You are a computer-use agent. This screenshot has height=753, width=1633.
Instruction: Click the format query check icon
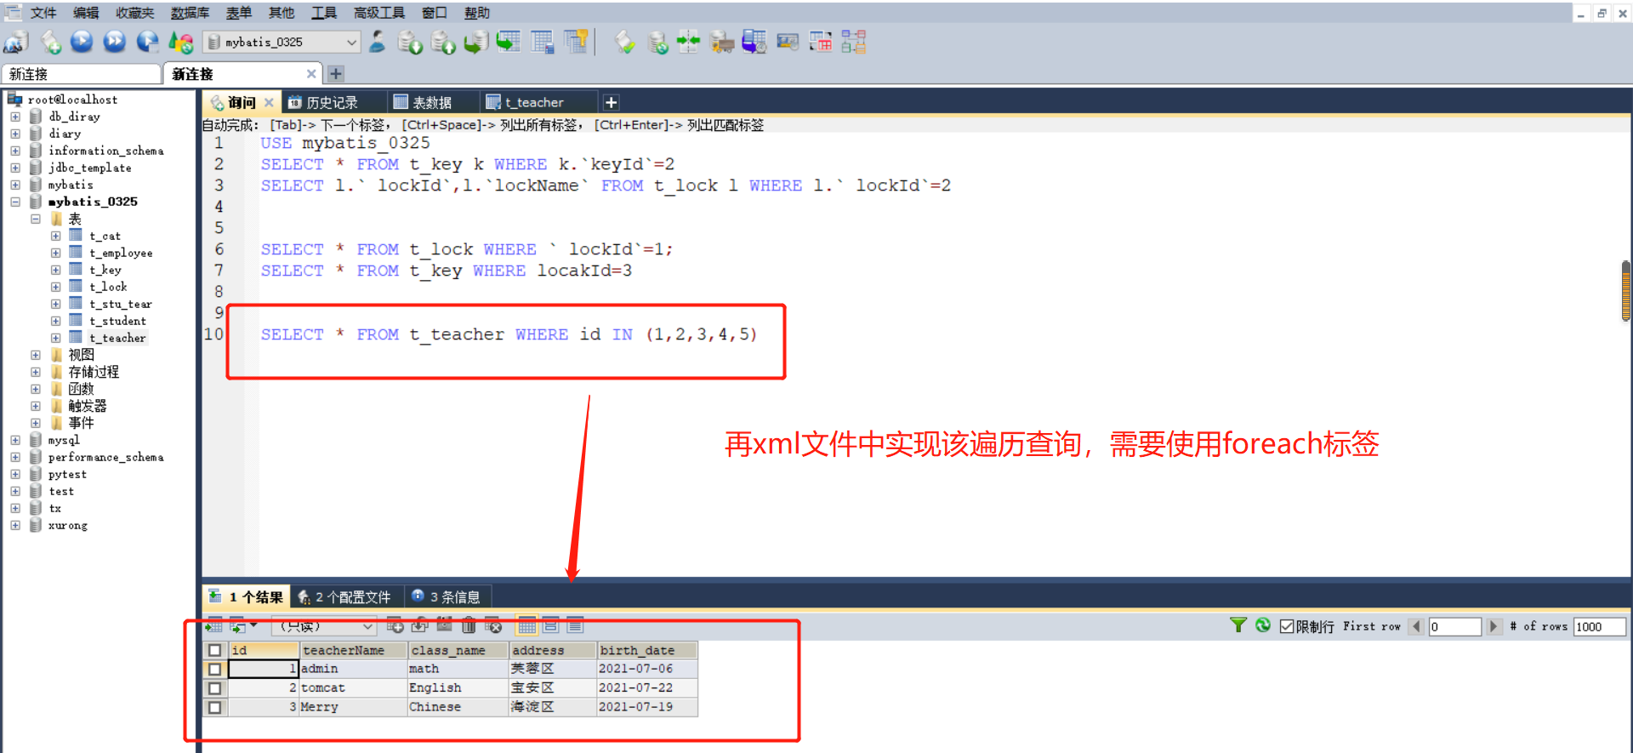click(625, 42)
